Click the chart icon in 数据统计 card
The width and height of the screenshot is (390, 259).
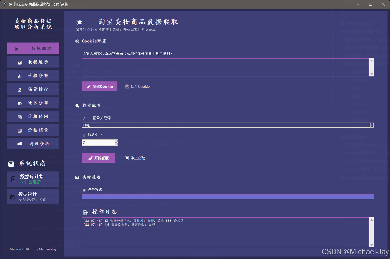(x=13, y=197)
